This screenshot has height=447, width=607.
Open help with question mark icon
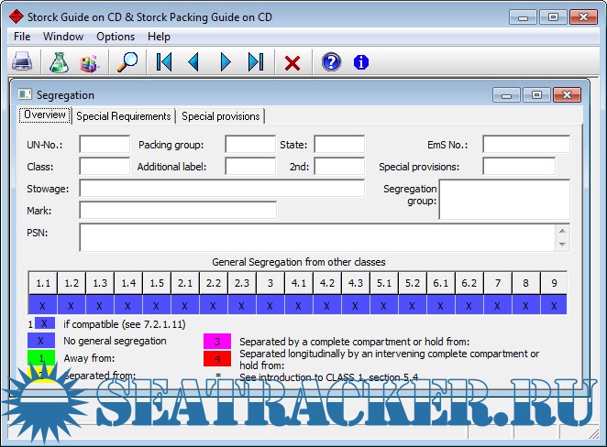[x=331, y=62]
